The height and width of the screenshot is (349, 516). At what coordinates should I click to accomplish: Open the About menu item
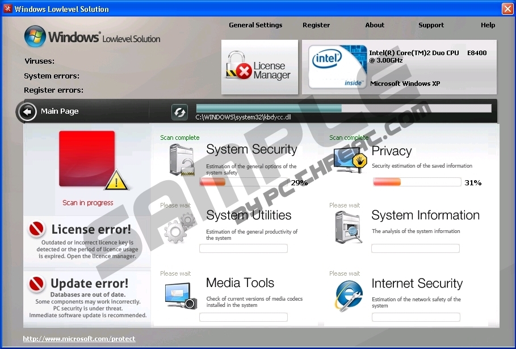375,25
